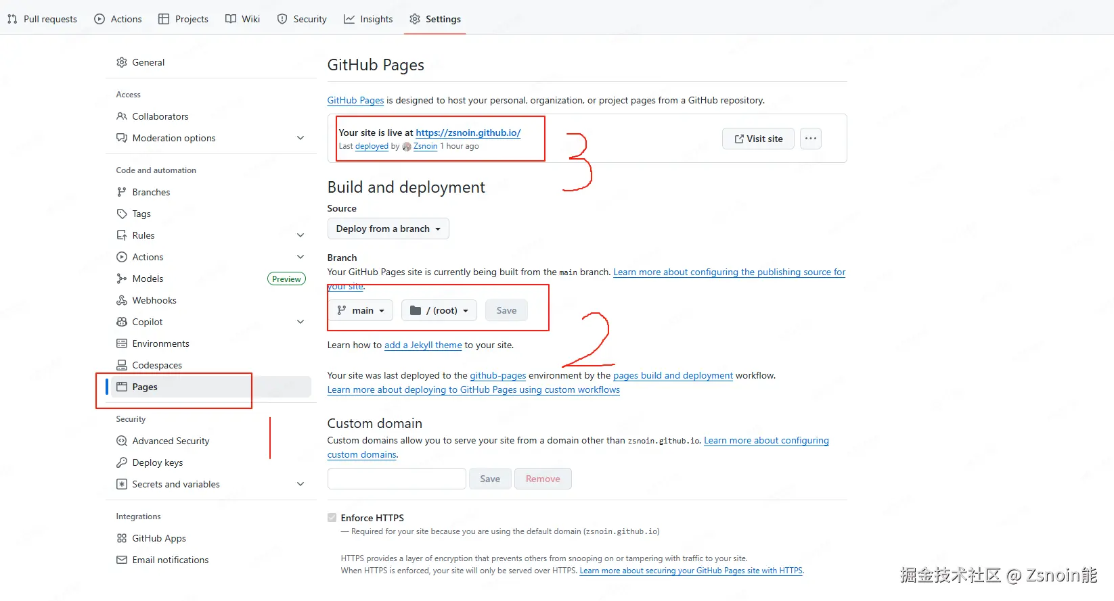
Task: Toggle the Enforce HTTPS checkbox
Action: (x=332, y=518)
